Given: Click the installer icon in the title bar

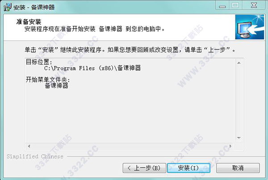Looking at the screenshot, I should (7, 7).
